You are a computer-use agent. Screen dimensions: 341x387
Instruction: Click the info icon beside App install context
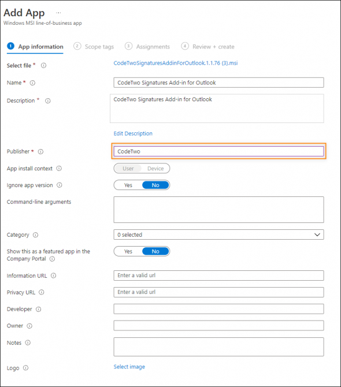(x=59, y=168)
